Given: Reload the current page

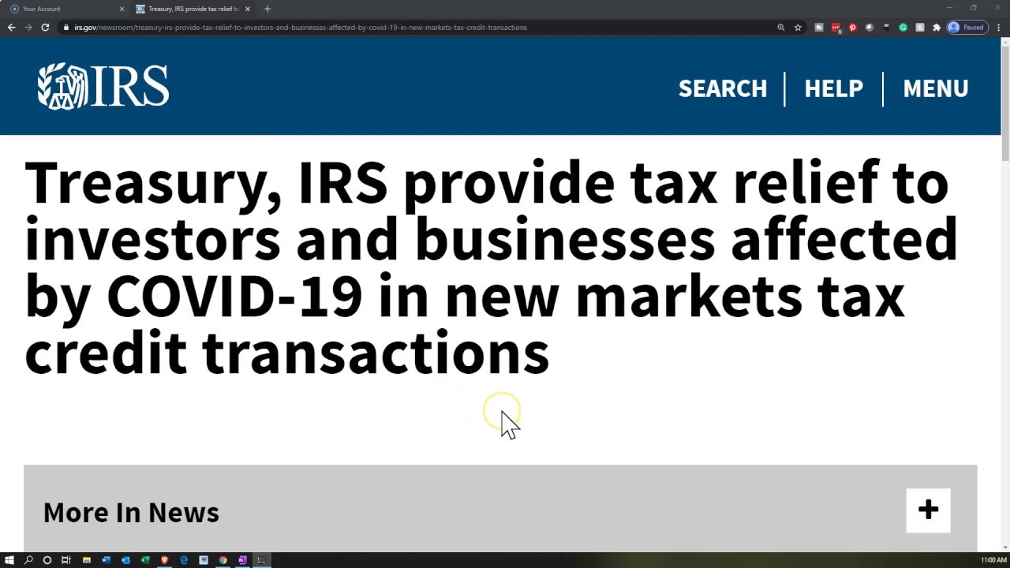Looking at the screenshot, I should click(45, 28).
